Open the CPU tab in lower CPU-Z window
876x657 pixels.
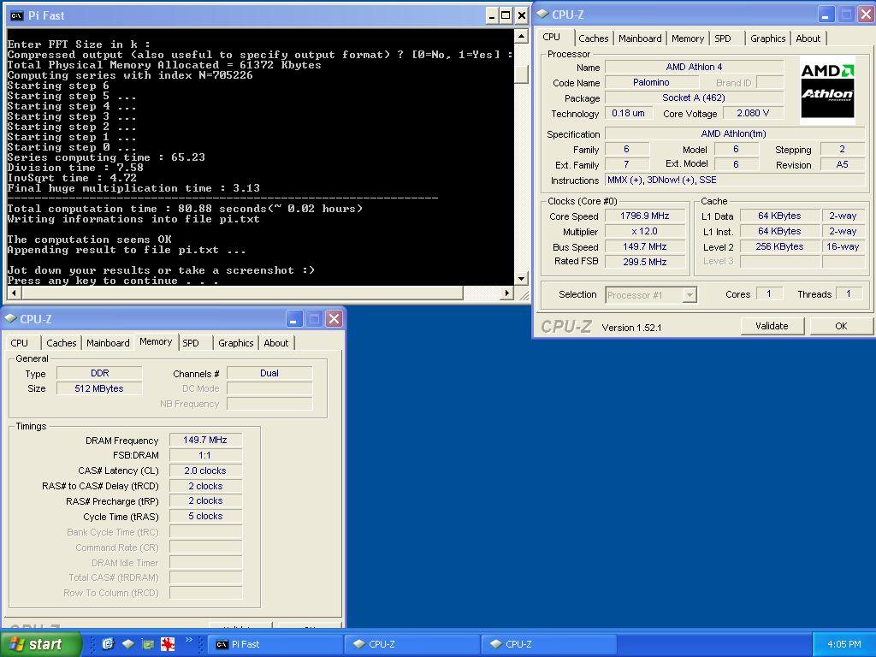click(19, 343)
